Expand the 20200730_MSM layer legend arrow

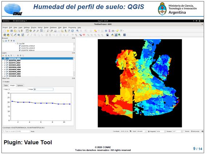(3, 61)
